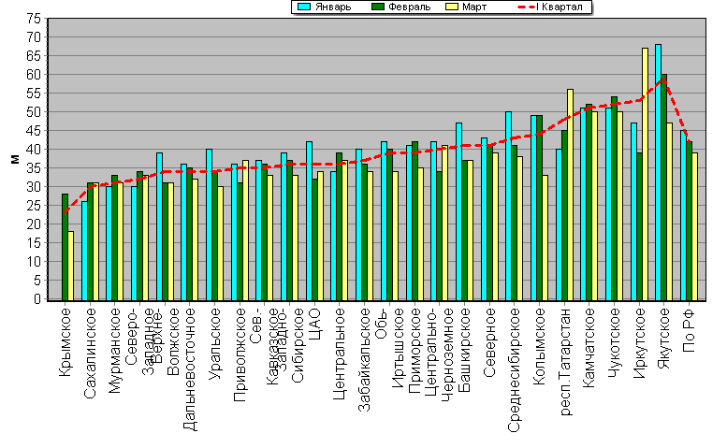The image size is (727, 448).
Task: Select the Январь legend label
Action: tap(333, 7)
